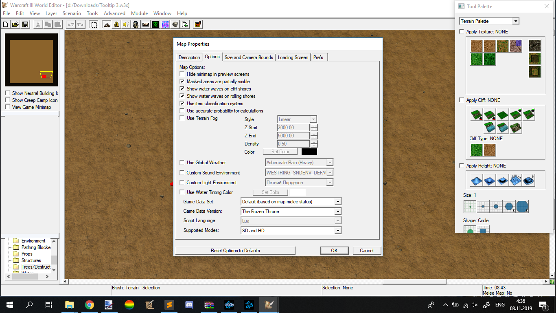
Task: Confirm Map Properties with OK
Action: pyautogui.click(x=334, y=251)
